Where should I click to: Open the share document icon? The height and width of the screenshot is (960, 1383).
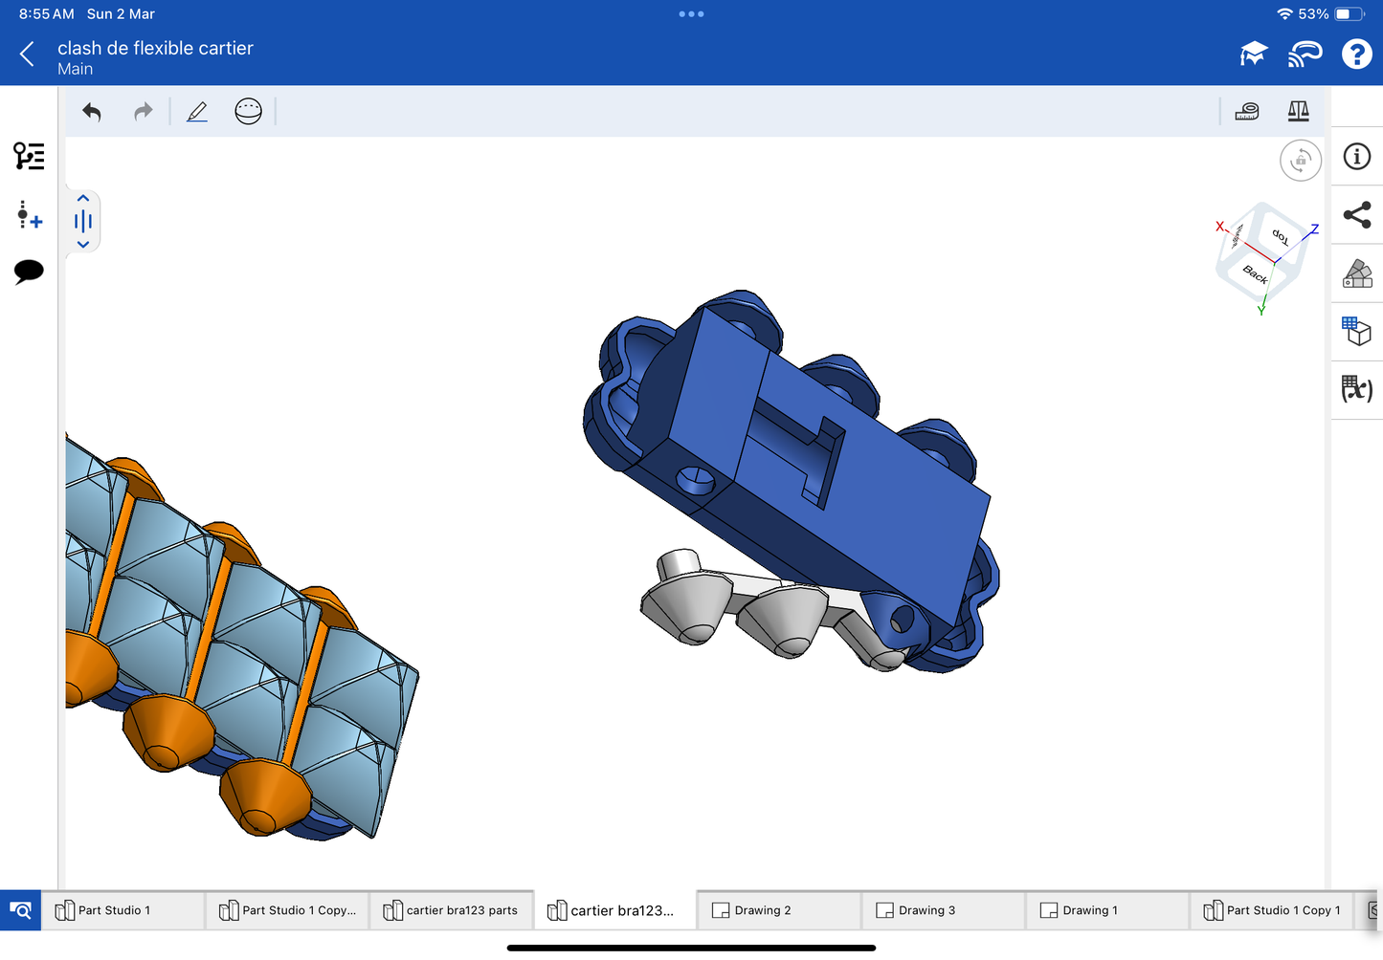[1357, 215]
